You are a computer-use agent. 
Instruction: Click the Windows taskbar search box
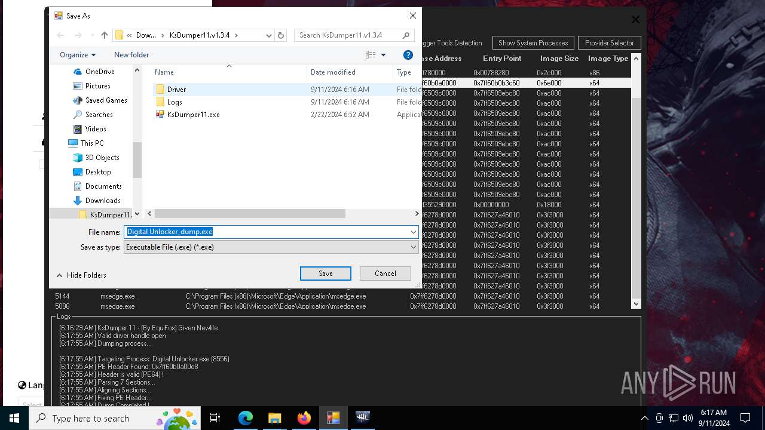point(115,418)
